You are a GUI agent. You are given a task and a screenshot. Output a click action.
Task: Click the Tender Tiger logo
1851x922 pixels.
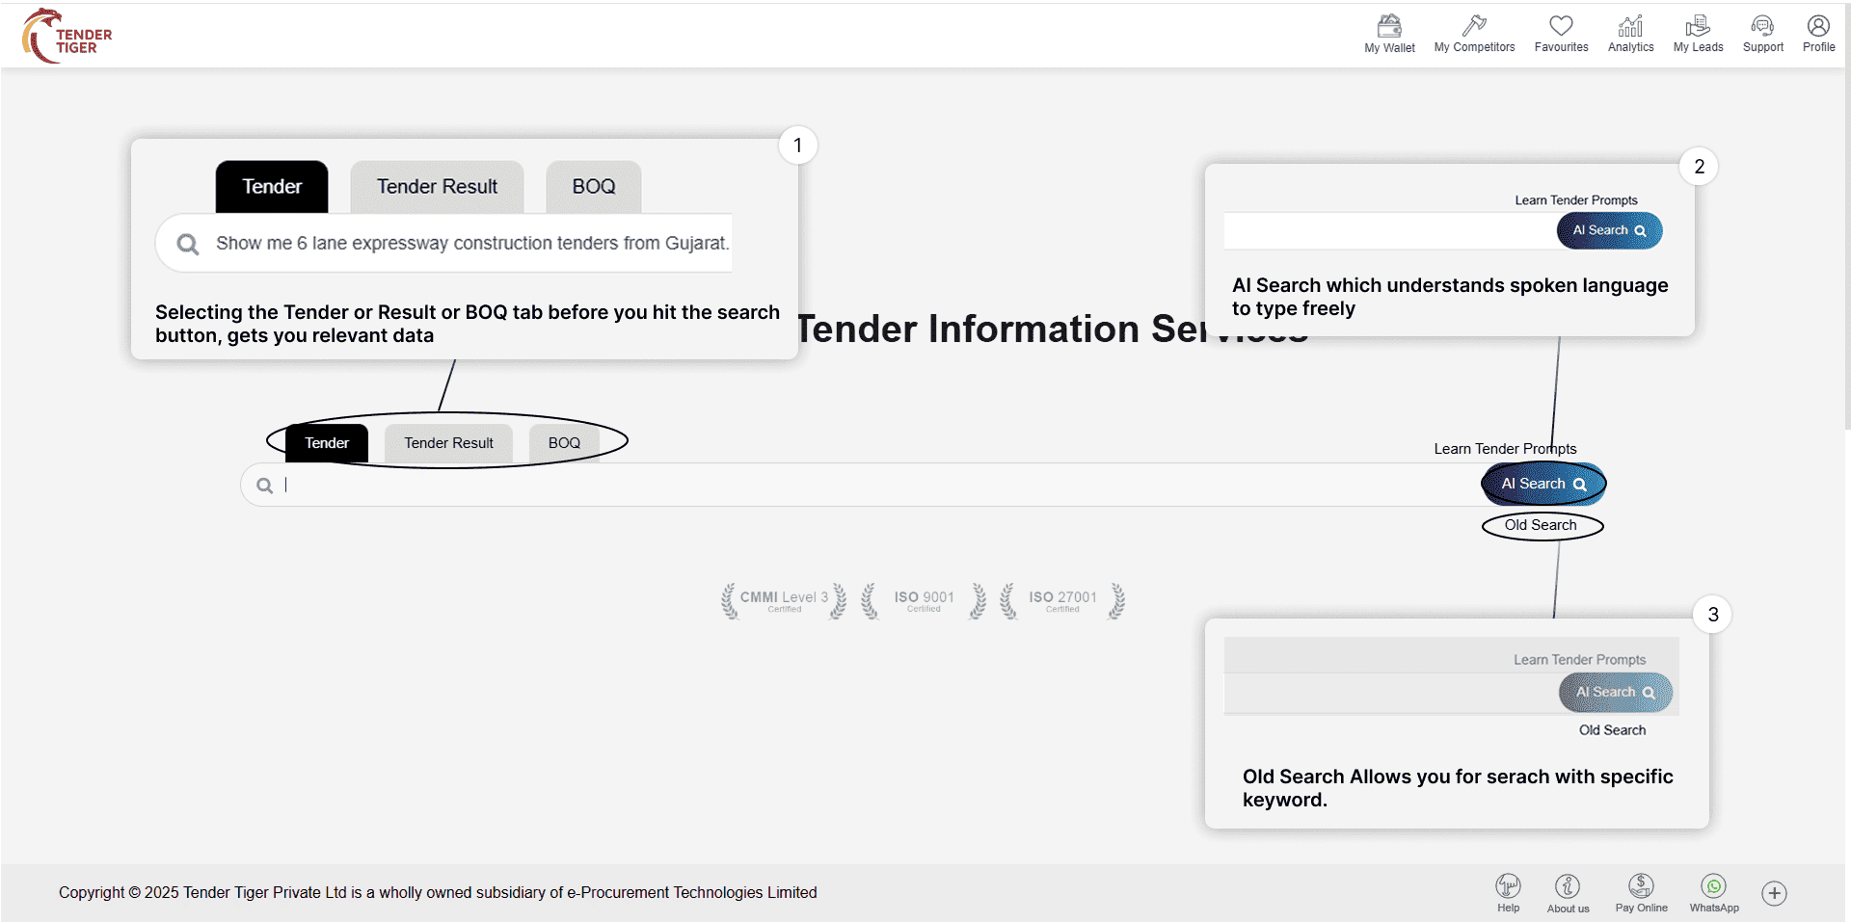point(67,36)
